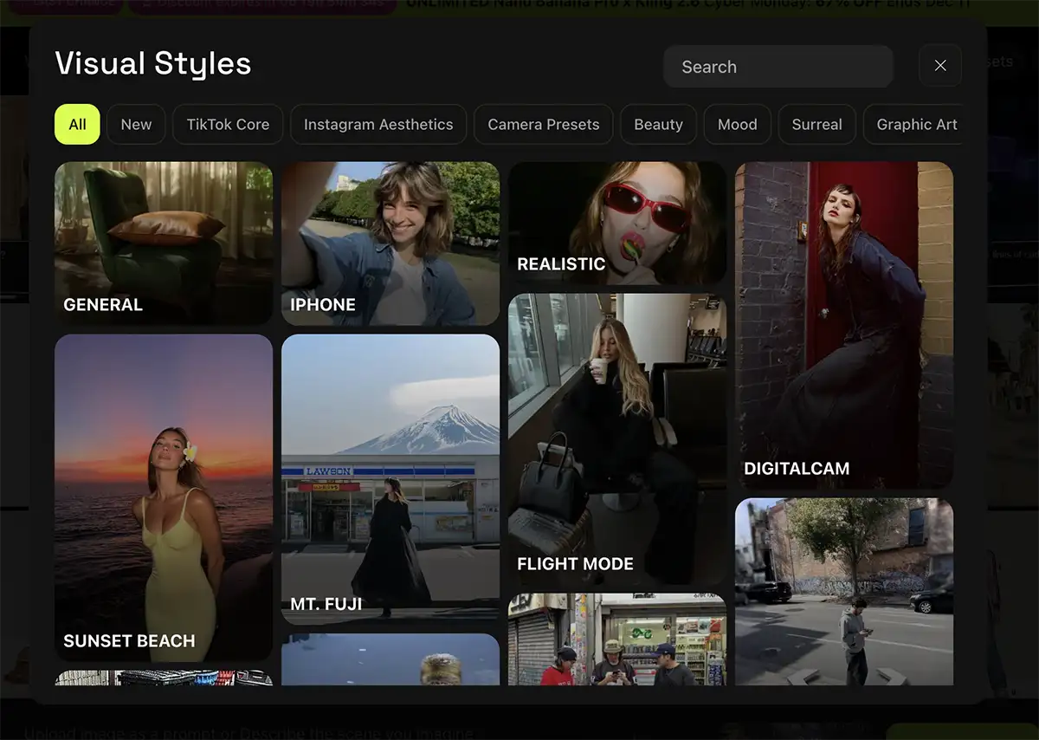This screenshot has width=1039, height=740.
Task: Select the Digitalcam style card
Action: coord(844,325)
